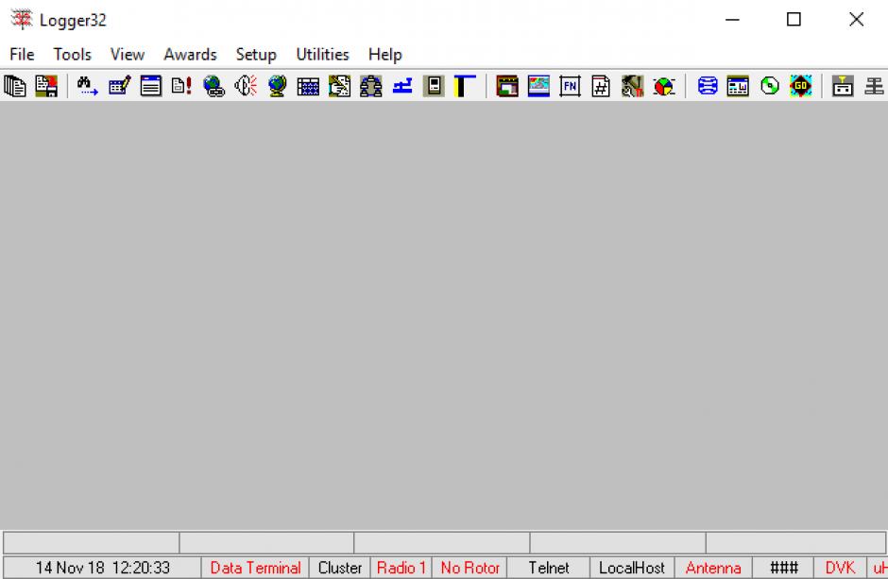Screen dimensions: 888x579
Task: Click the Telnet status bar panel
Action: [x=549, y=568]
